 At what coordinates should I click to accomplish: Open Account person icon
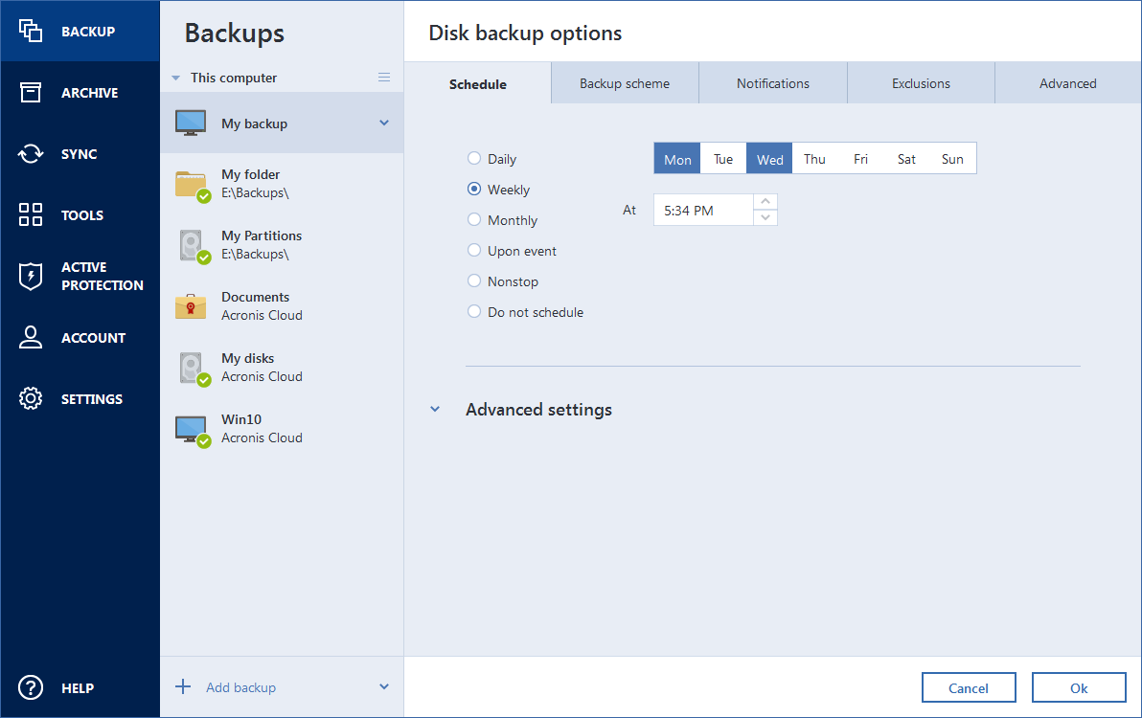pos(31,338)
